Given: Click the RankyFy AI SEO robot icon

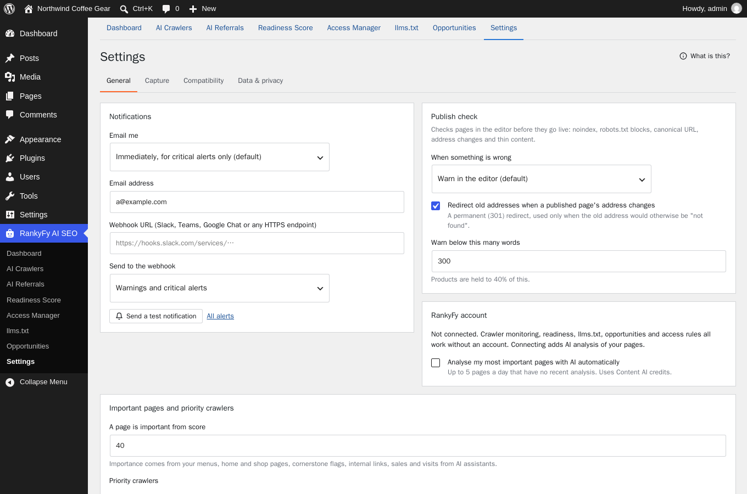Looking at the screenshot, I should pos(10,233).
